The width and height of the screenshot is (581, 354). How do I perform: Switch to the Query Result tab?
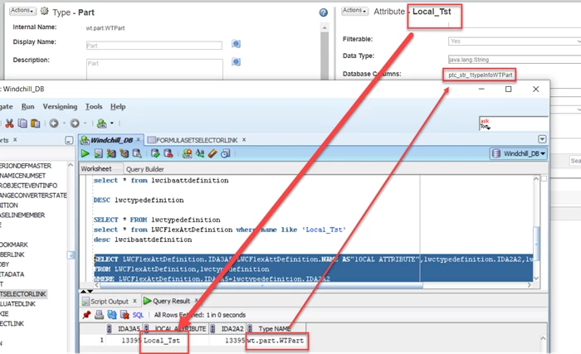pos(172,301)
